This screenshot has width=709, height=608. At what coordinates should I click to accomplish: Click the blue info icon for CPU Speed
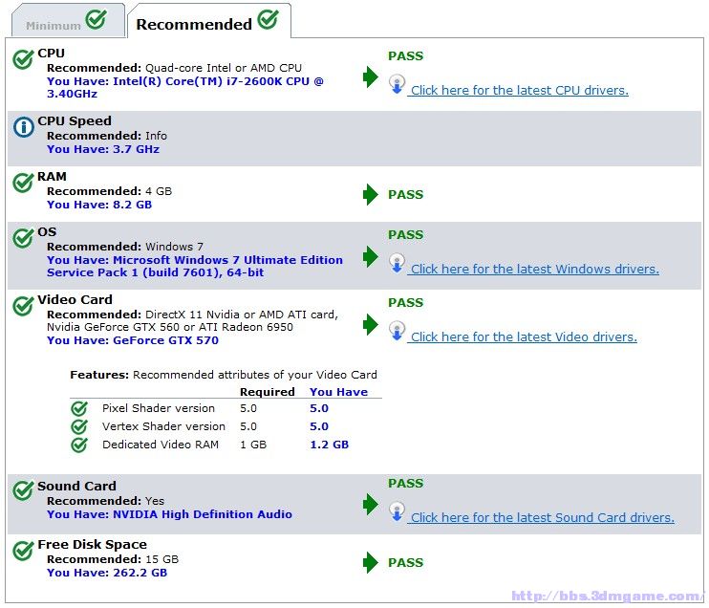click(24, 127)
